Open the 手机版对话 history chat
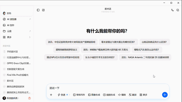This screenshot has width=182, height=102. coord(17,51)
